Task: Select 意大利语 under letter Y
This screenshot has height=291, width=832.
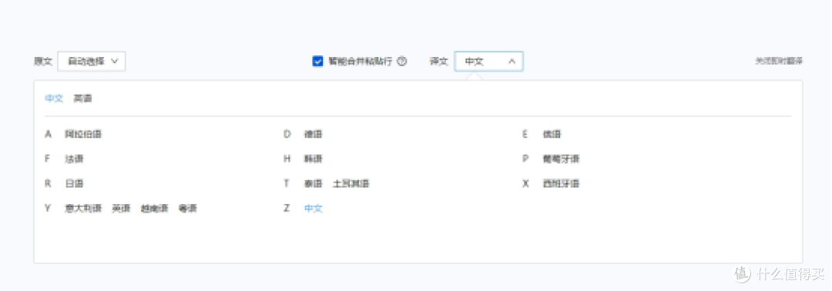Action: [x=82, y=209]
